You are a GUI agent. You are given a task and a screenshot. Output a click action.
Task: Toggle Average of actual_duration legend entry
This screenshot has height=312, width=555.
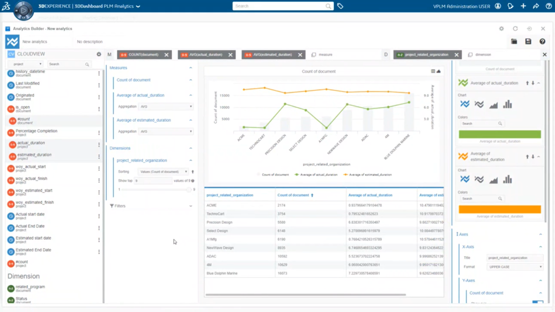coord(316,175)
